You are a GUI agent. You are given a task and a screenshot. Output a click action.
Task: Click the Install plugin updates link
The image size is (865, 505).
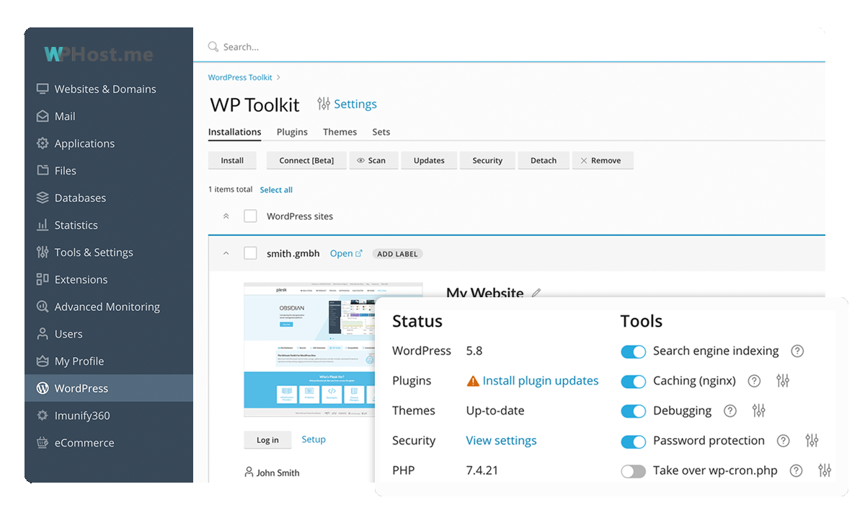(x=540, y=381)
